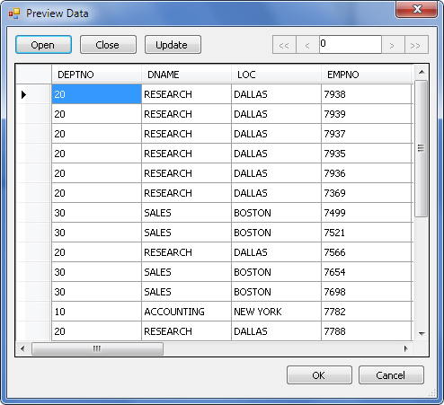The image size is (444, 405).
Task: Click the horizontal scrollbar right arrow
Action: [x=406, y=348]
